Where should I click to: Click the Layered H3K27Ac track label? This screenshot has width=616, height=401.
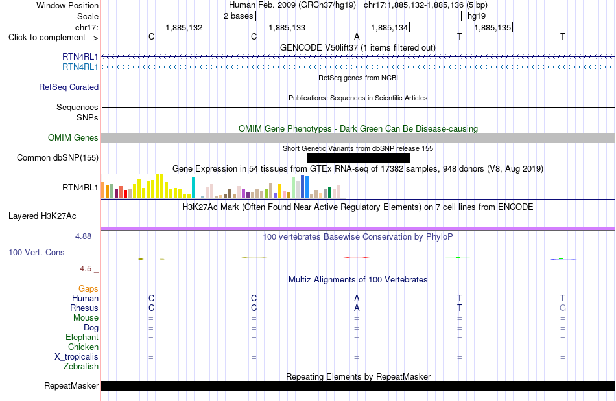click(42, 216)
